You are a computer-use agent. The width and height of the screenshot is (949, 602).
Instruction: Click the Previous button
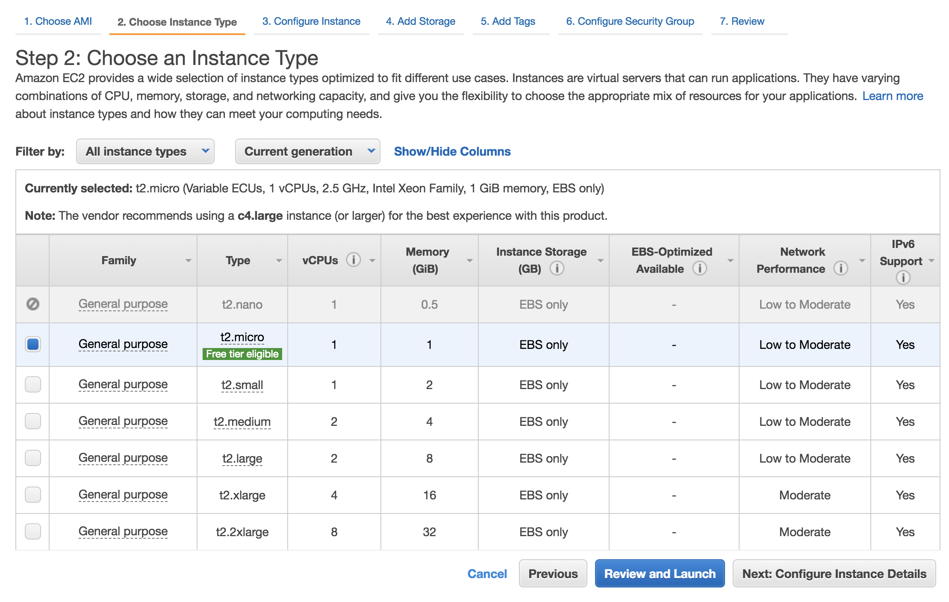553,574
